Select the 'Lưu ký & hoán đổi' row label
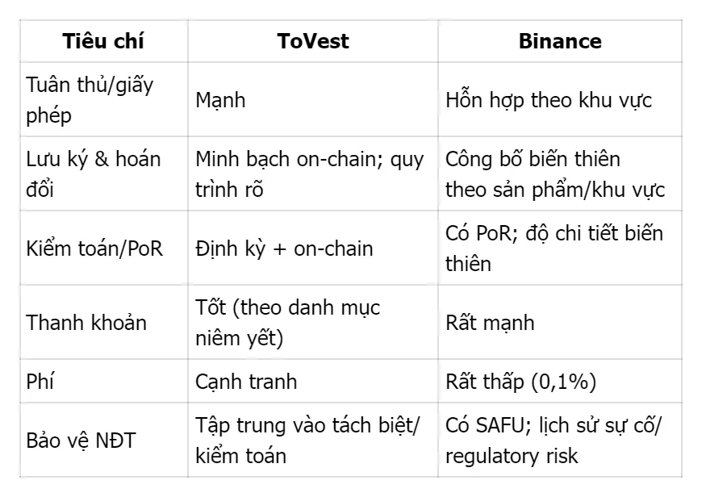This screenshot has width=702, height=497. point(94,174)
